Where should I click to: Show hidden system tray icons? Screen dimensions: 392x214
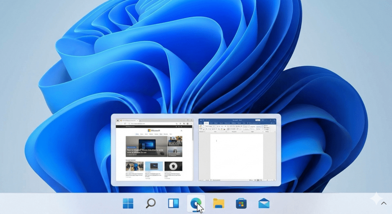click(383, 204)
